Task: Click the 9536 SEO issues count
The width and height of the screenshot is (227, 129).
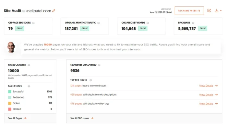Action: pyautogui.click(x=75, y=71)
